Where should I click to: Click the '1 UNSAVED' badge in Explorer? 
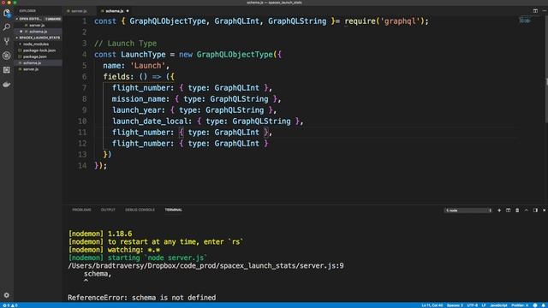pyautogui.click(x=53, y=19)
